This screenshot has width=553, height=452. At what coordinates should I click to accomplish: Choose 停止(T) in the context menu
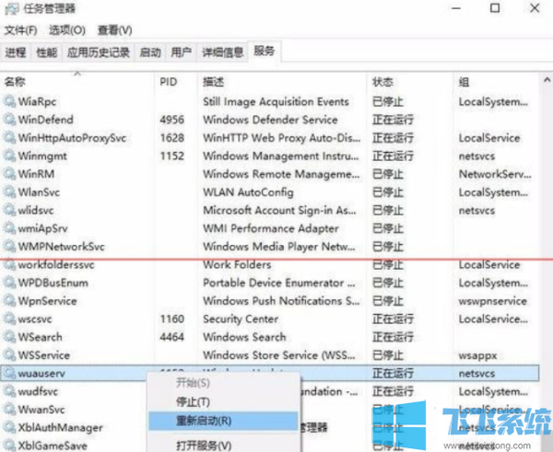193,402
